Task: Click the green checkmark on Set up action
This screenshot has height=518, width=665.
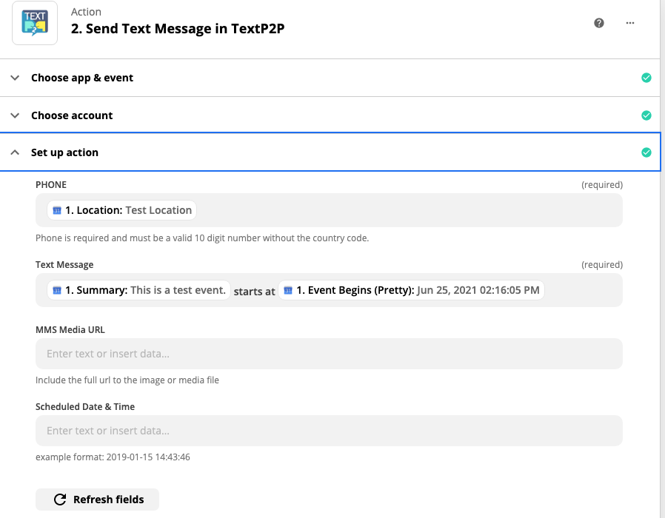Action: click(x=646, y=152)
